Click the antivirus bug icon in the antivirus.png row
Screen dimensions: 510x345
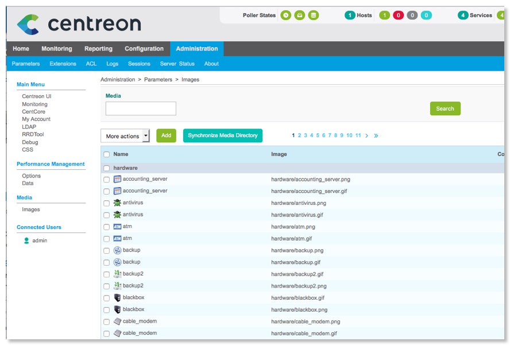coord(117,203)
